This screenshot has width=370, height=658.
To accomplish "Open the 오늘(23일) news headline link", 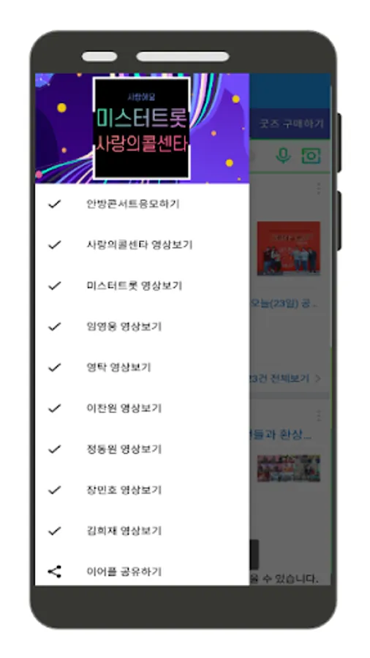I will pyautogui.click(x=284, y=303).
